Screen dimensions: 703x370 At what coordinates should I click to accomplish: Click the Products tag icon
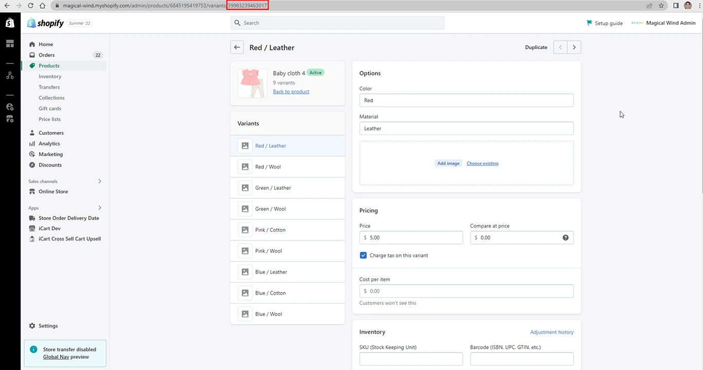(x=32, y=66)
